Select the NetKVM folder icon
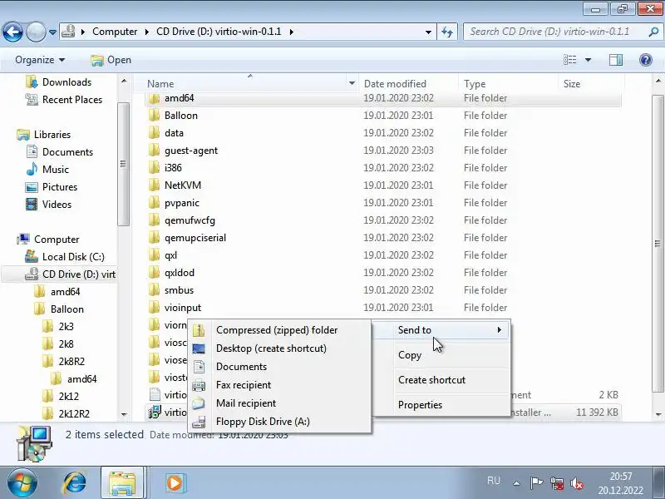The width and height of the screenshot is (665, 499). pyautogui.click(x=155, y=185)
